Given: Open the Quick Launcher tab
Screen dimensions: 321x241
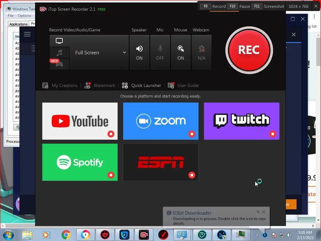Looking at the screenshot, I should (141, 85).
